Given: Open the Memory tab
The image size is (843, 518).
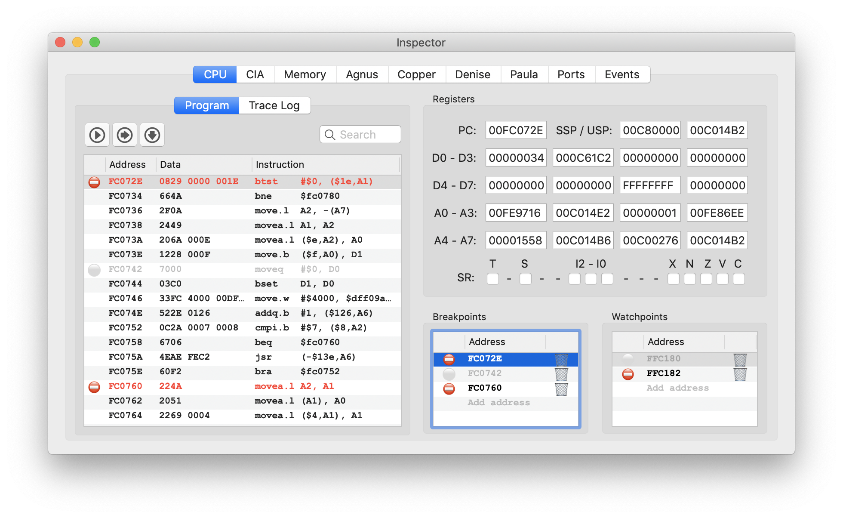Looking at the screenshot, I should tap(305, 74).
